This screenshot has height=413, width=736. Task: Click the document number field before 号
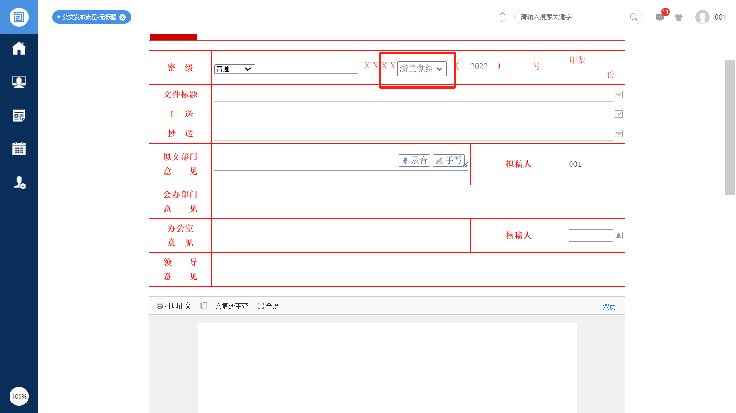point(519,67)
